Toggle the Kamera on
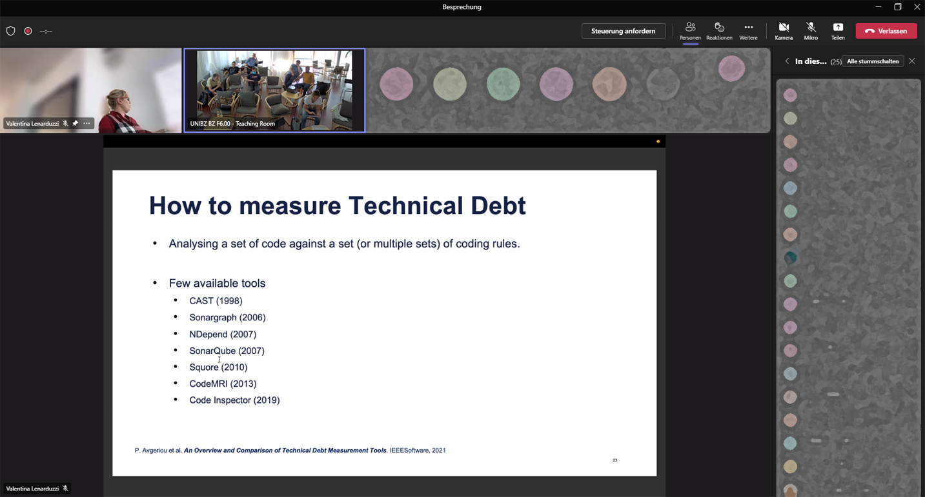This screenshot has width=925, height=497. click(784, 31)
